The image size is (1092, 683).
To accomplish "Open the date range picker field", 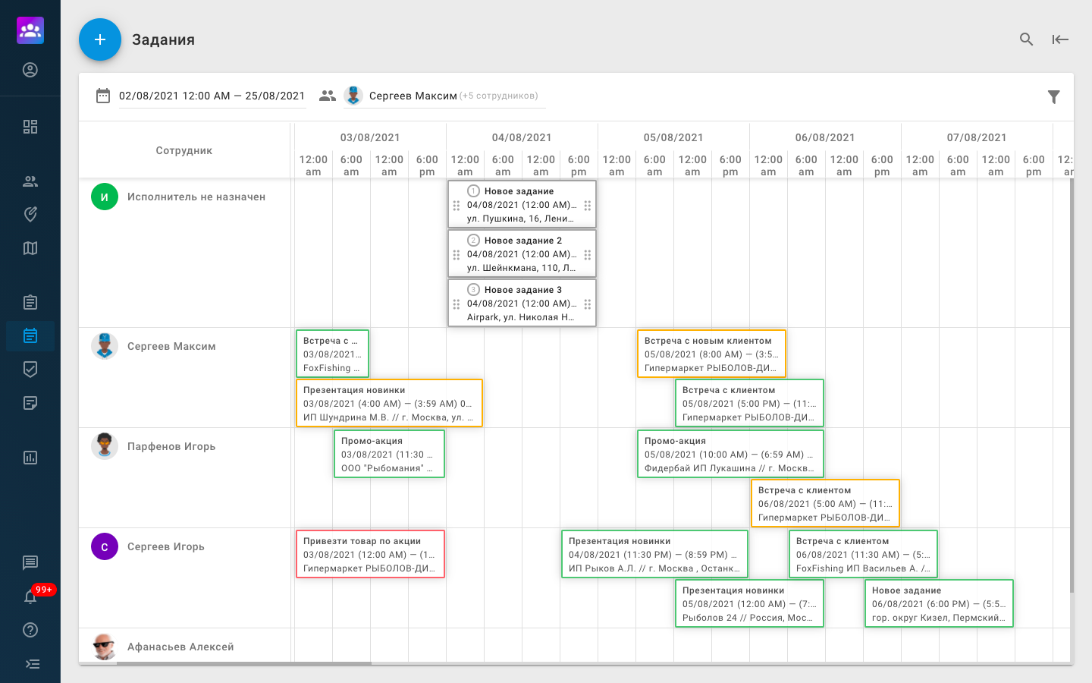I will [x=211, y=96].
